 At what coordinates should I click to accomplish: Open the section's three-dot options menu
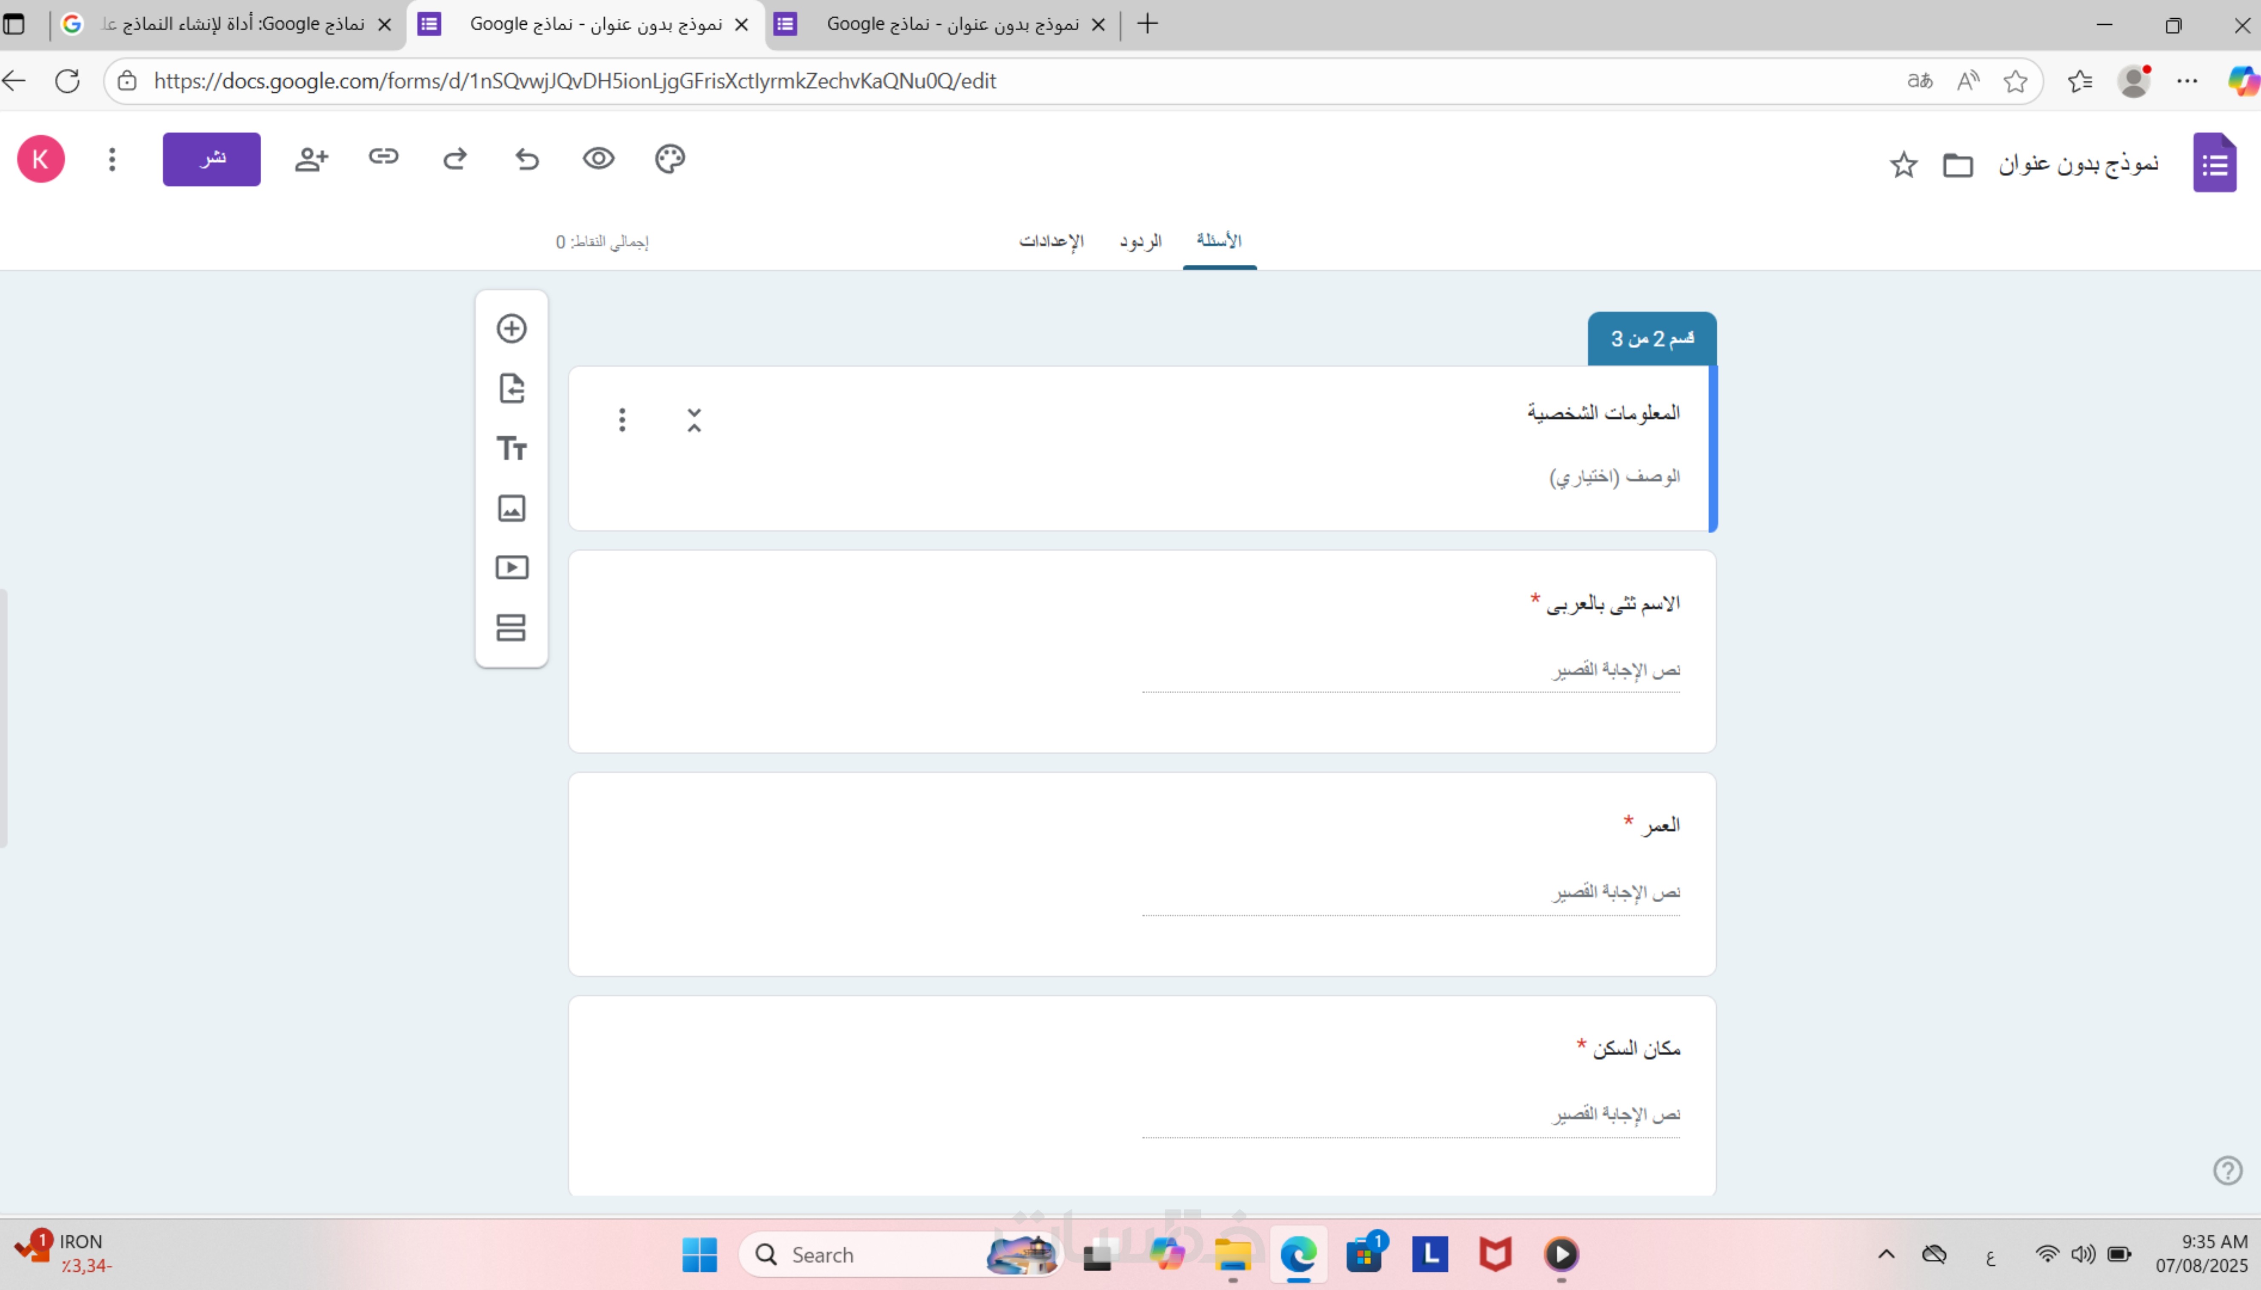tap(622, 420)
